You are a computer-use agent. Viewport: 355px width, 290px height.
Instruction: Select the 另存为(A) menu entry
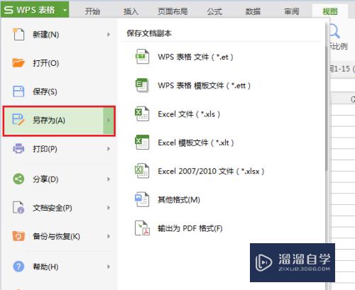[x=59, y=121]
